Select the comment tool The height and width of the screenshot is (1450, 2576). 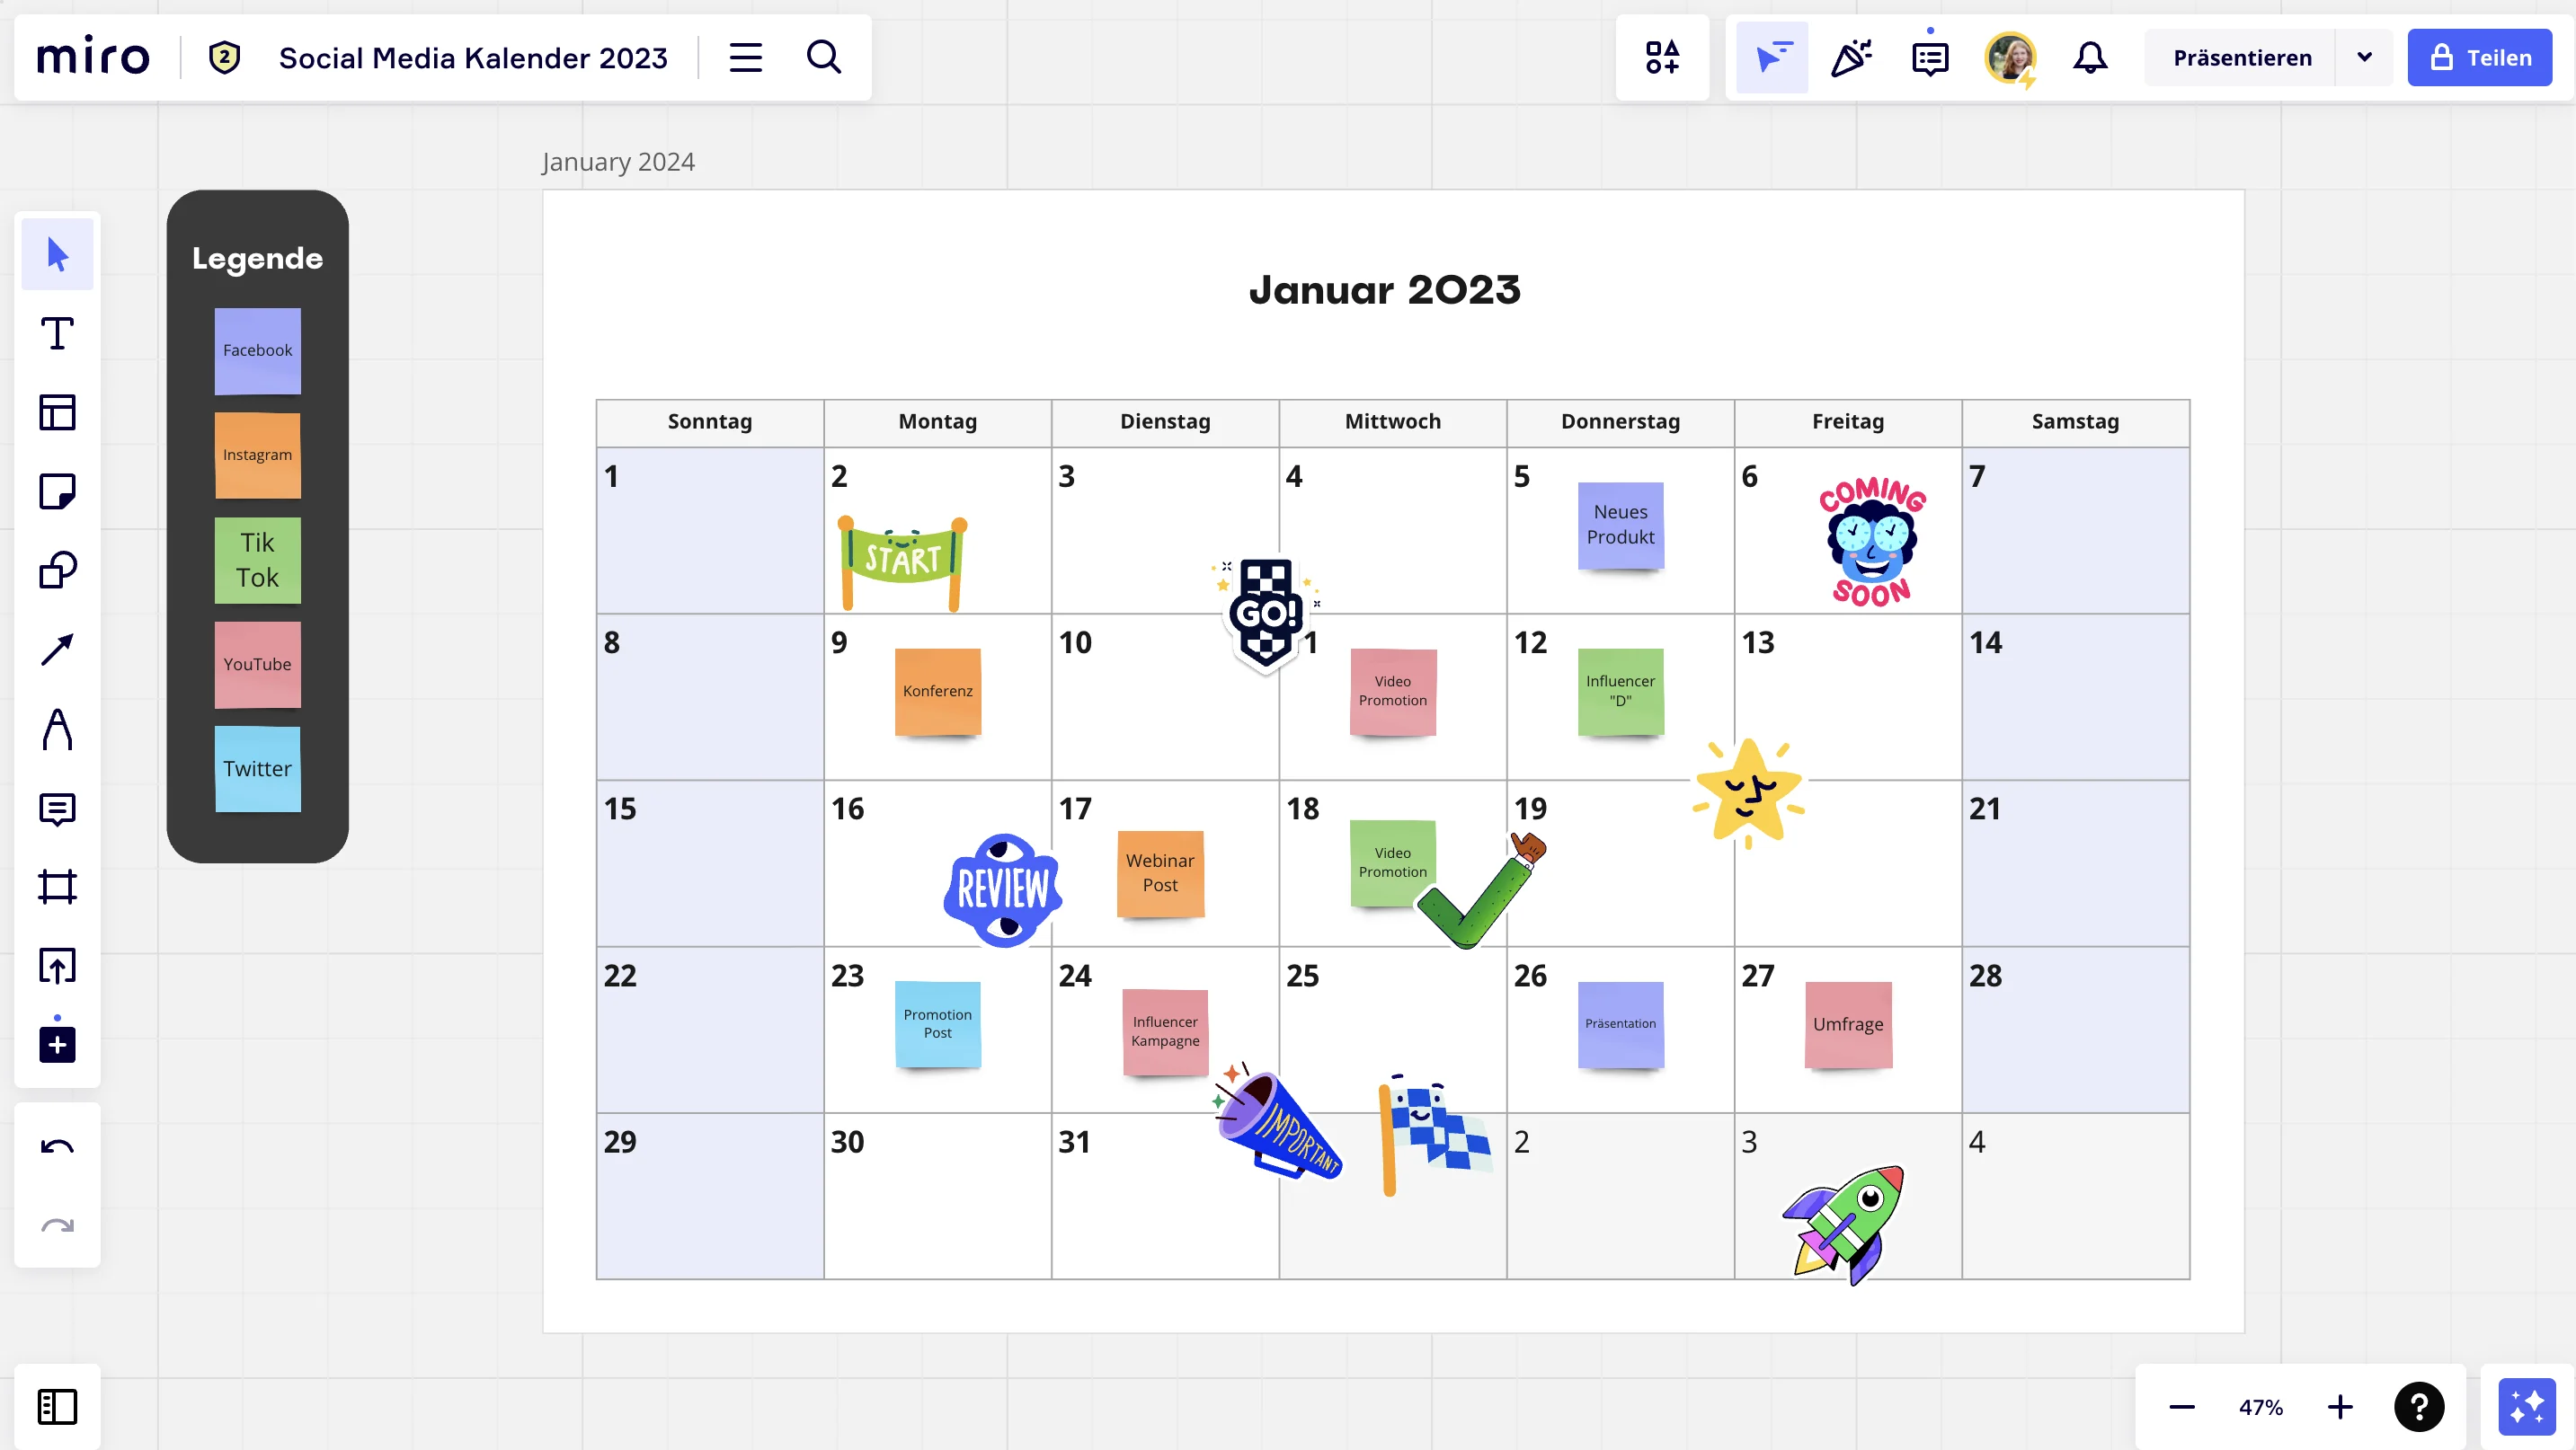click(58, 809)
